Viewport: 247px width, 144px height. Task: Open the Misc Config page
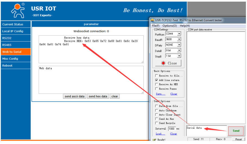(16, 59)
